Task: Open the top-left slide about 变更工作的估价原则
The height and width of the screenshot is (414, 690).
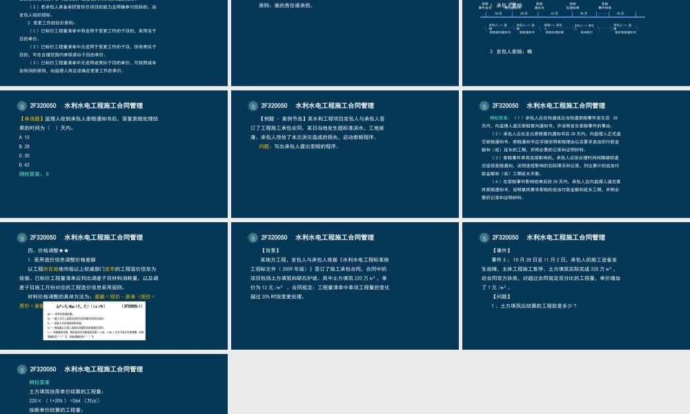Action: coord(114,41)
